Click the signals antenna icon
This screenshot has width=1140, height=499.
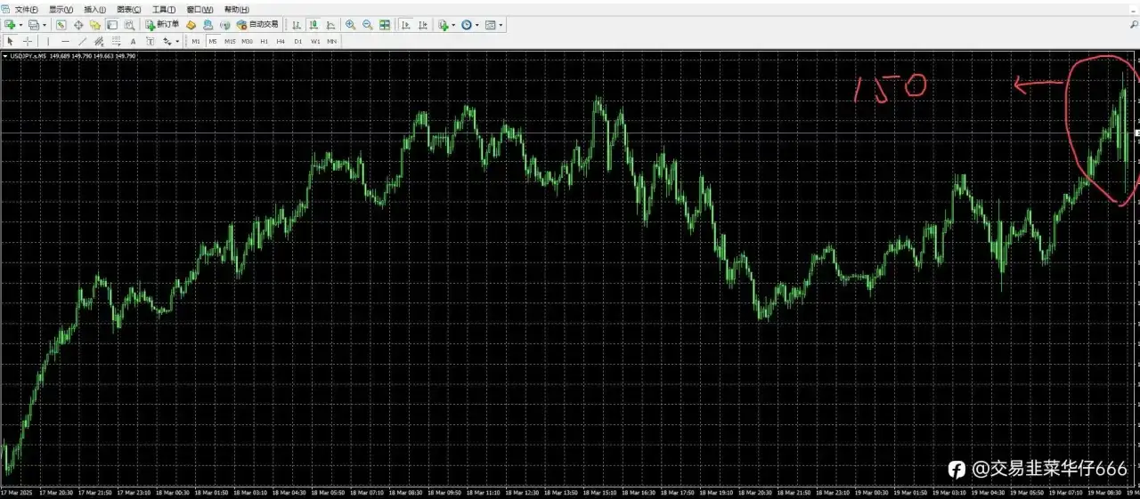click(x=224, y=25)
